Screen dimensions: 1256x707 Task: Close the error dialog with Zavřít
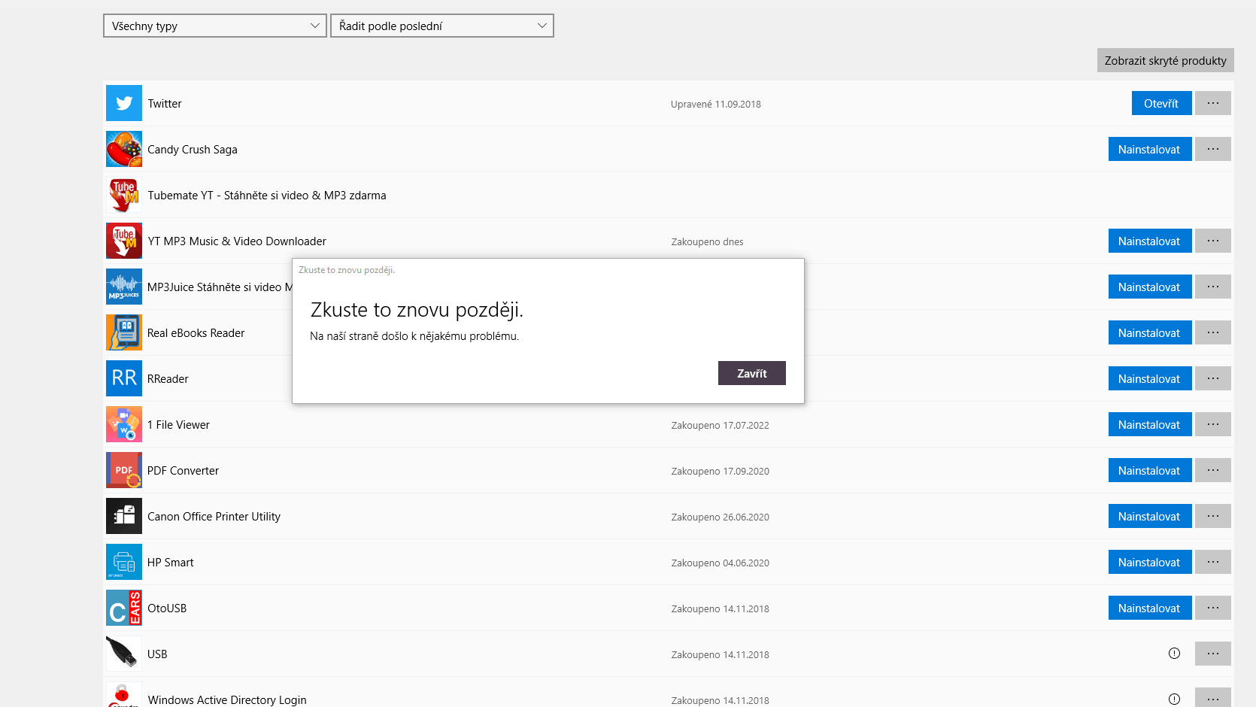(x=752, y=373)
